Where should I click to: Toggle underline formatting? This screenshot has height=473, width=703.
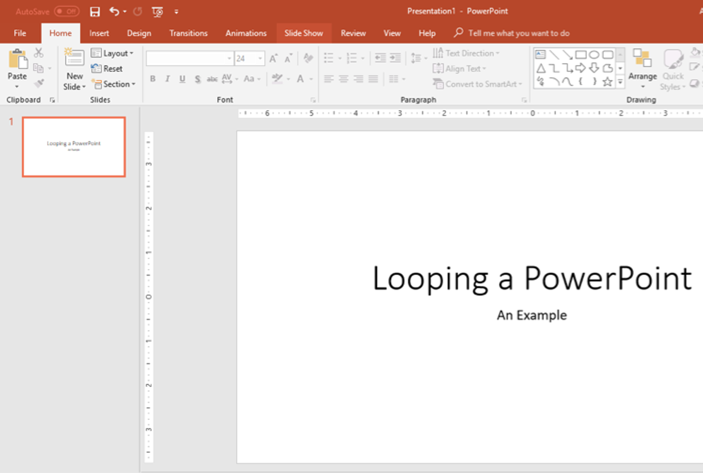182,79
